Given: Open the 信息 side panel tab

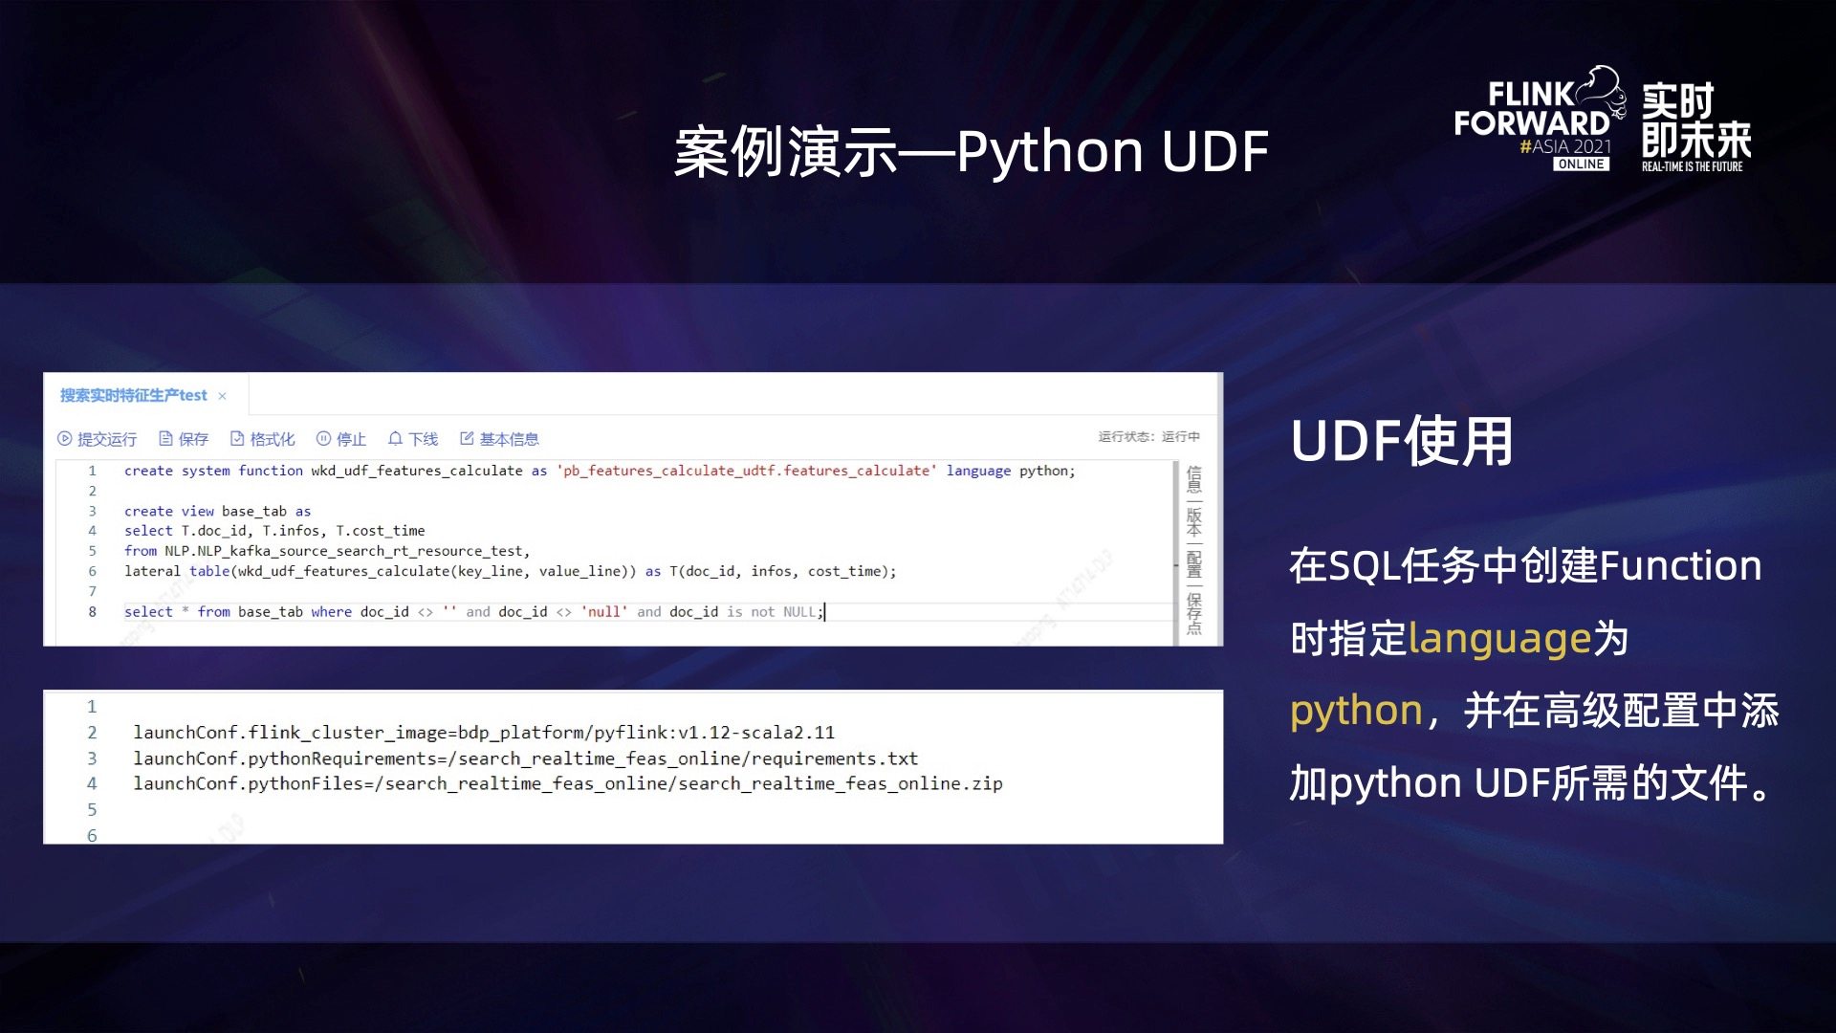Looking at the screenshot, I should tap(1194, 478).
